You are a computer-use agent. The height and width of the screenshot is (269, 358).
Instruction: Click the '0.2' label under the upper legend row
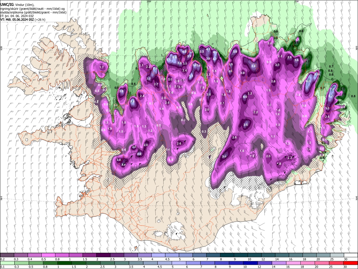coord(3,259)
